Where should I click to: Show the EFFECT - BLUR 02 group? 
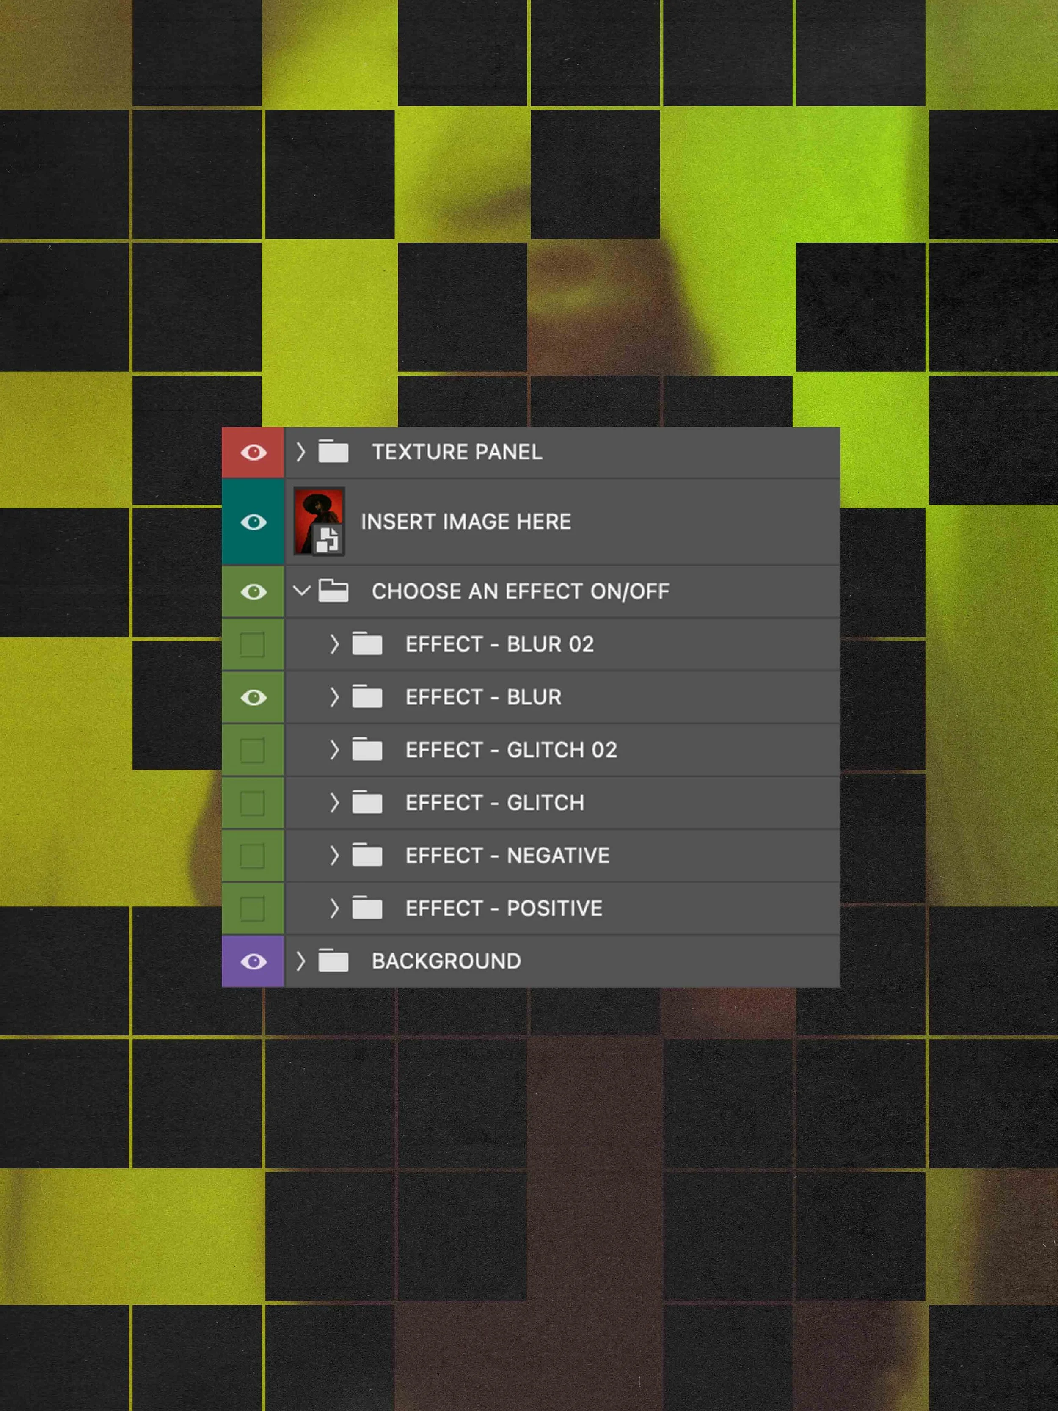tap(253, 644)
